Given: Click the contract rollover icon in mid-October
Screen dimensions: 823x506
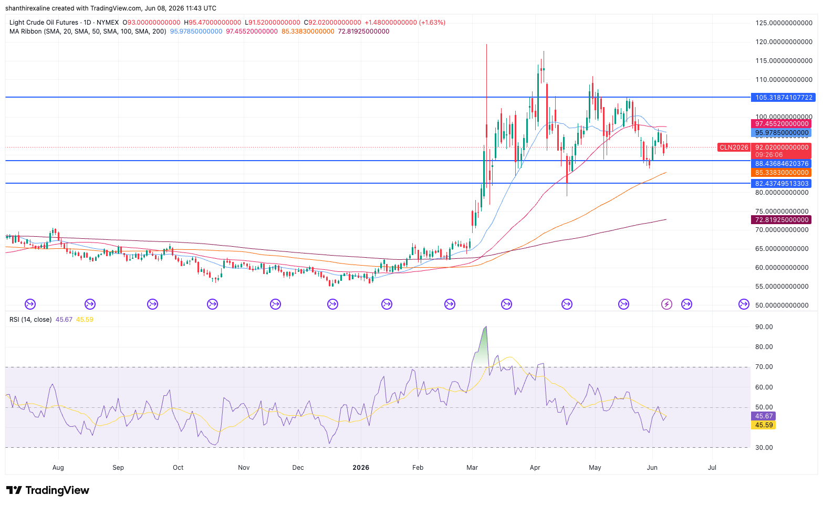Looking at the screenshot, I should 212,304.
